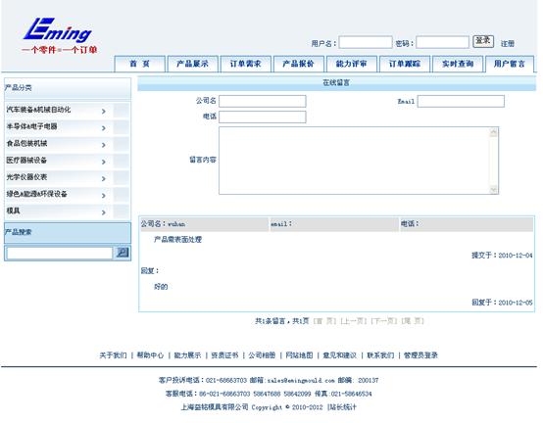Expand the 汽车装备&机械自动化 category arrow
The width and height of the screenshot is (543, 423).
pyautogui.click(x=104, y=111)
